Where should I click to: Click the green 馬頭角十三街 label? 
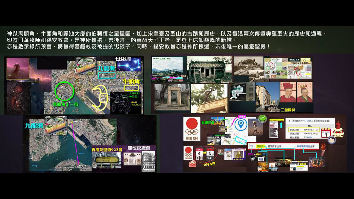65,104
